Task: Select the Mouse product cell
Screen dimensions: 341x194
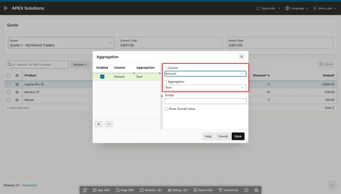Action: click(x=54, y=100)
